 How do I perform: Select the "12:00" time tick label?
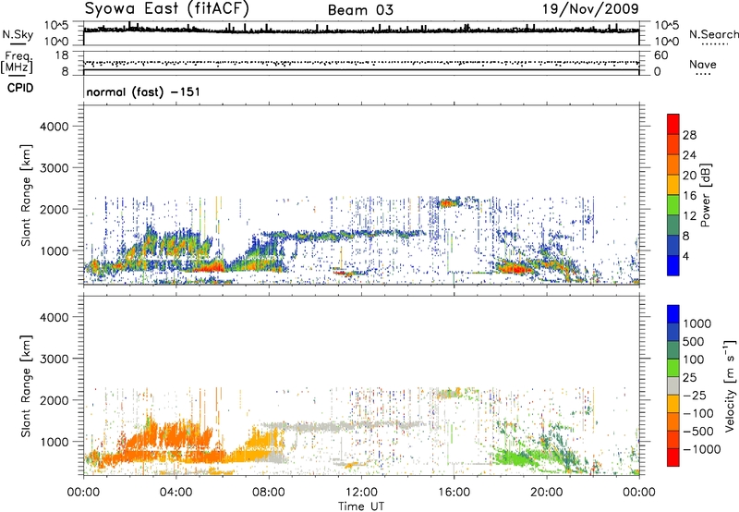pyautogui.click(x=361, y=493)
